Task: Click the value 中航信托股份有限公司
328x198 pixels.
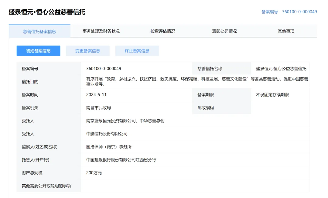Action: (x=107, y=134)
